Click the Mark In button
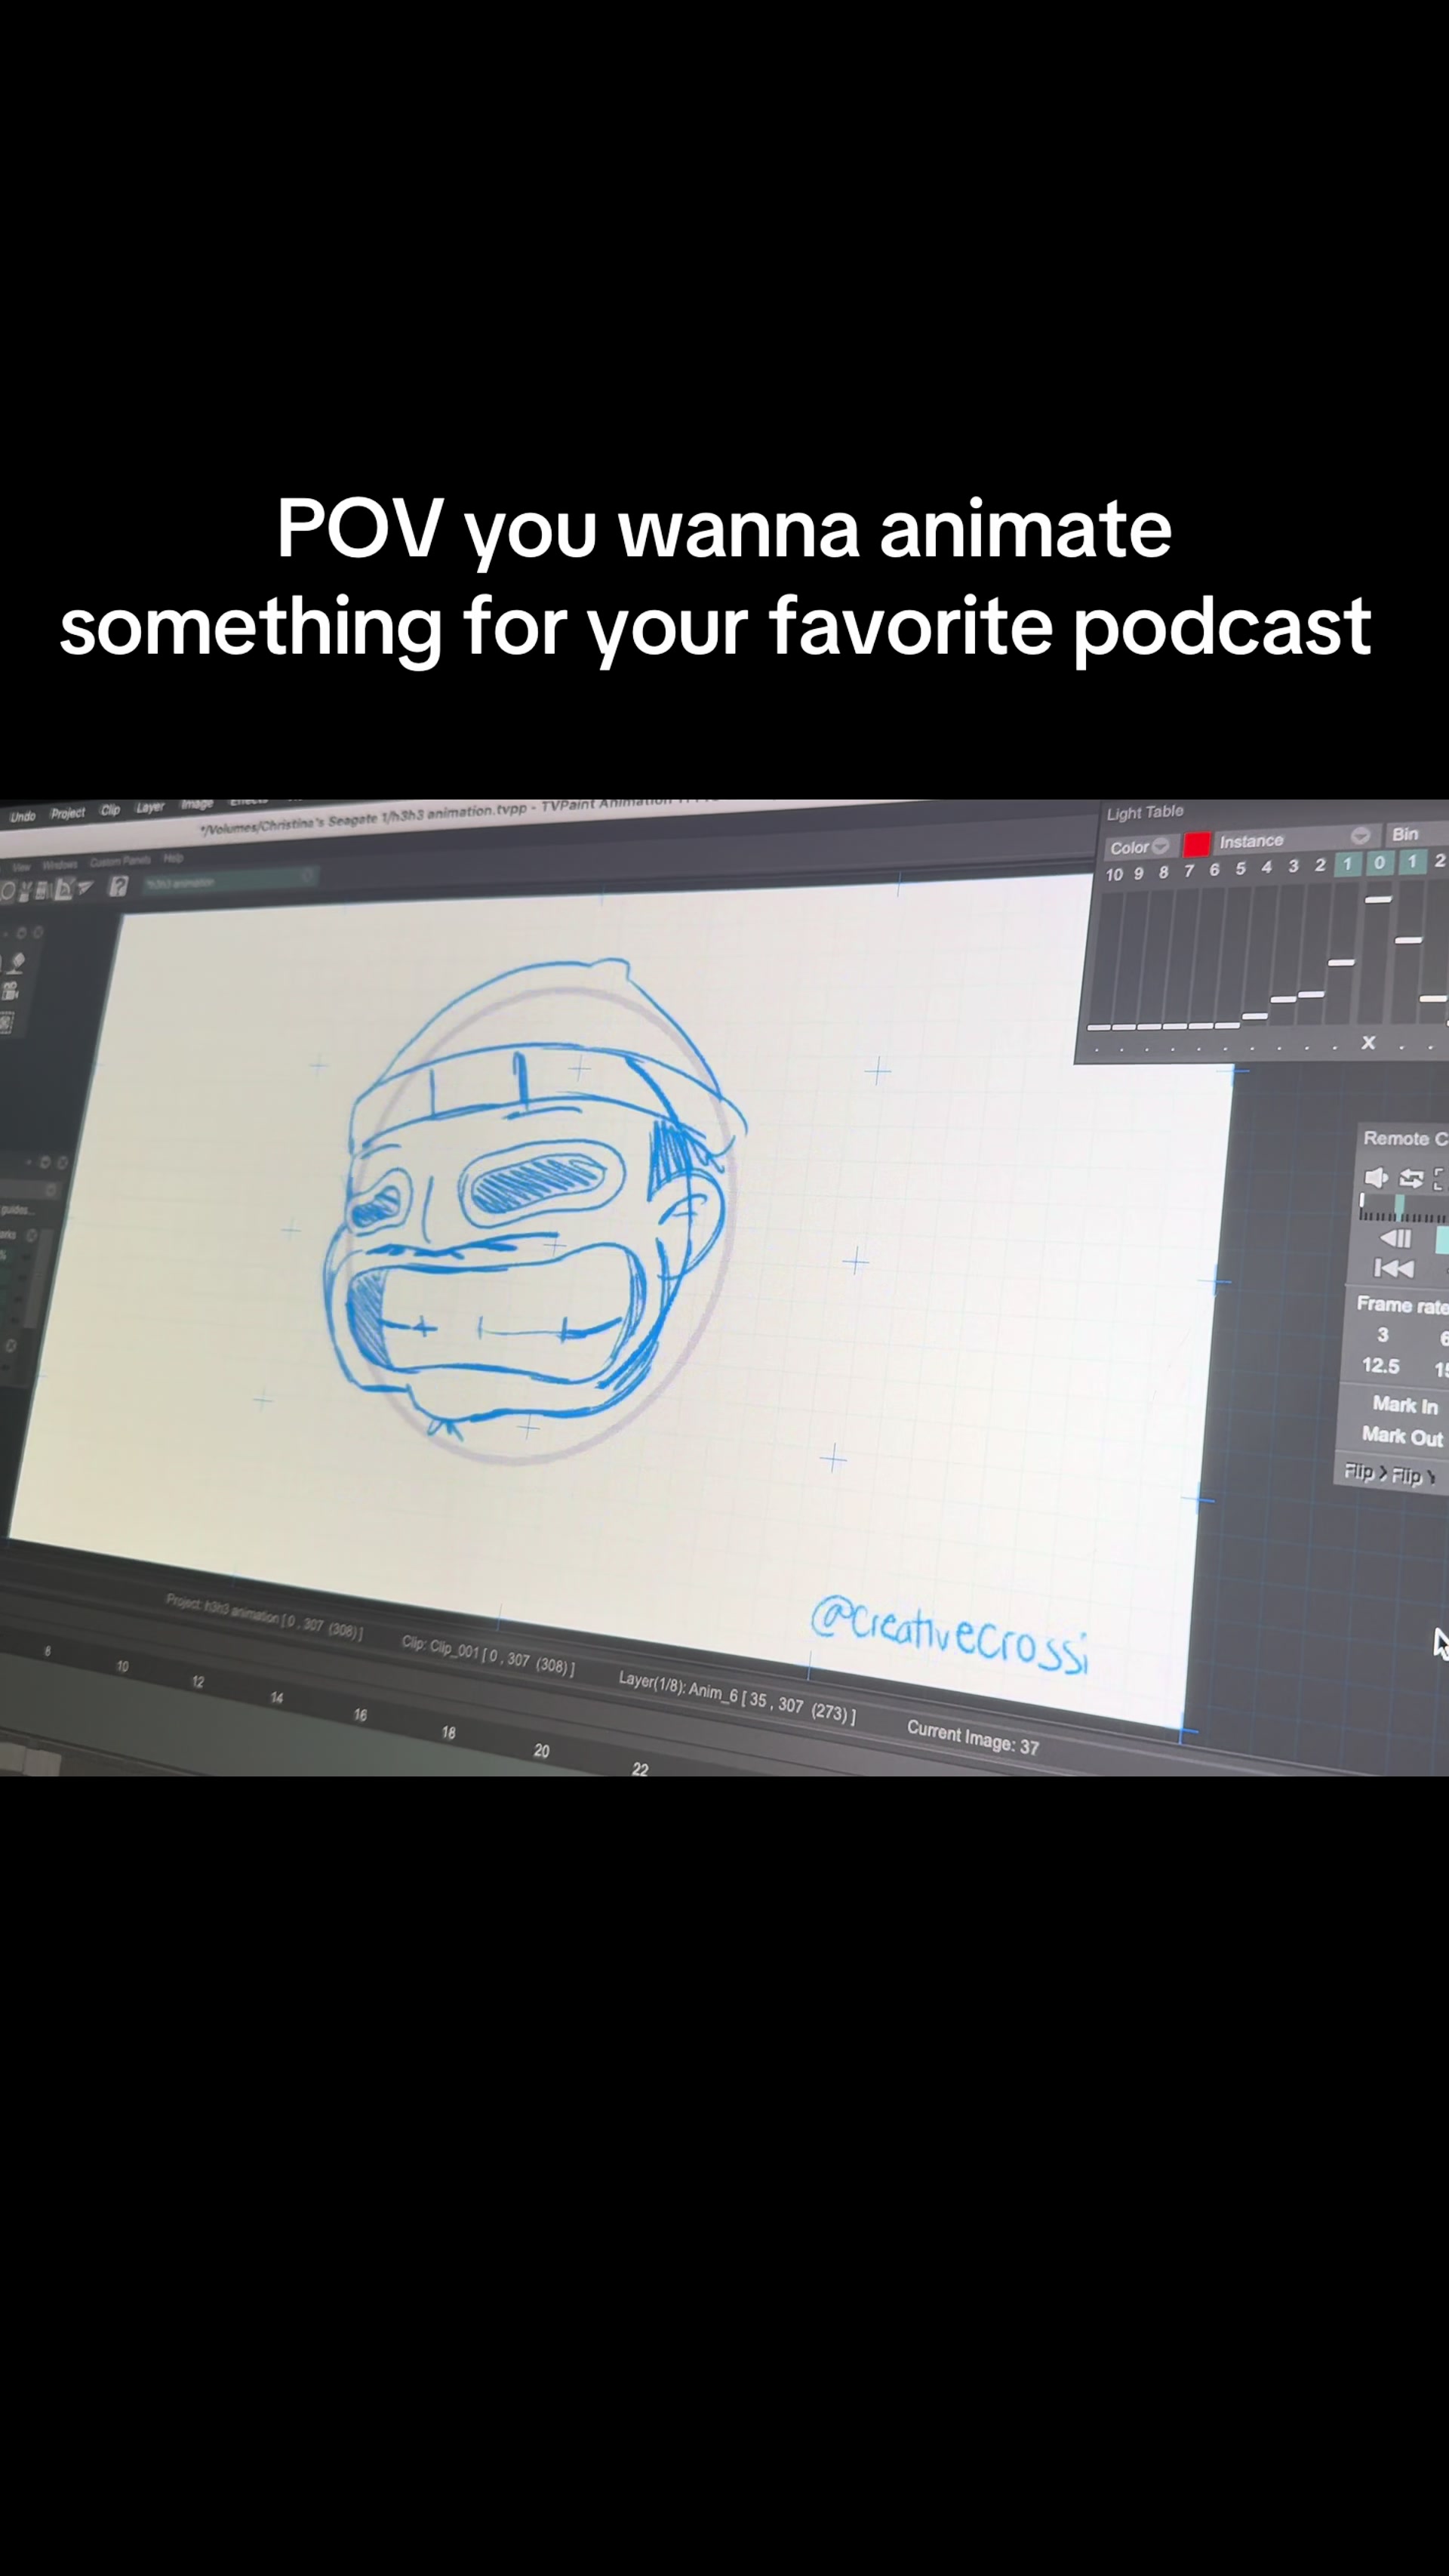1449x2576 pixels. (x=1404, y=1405)
